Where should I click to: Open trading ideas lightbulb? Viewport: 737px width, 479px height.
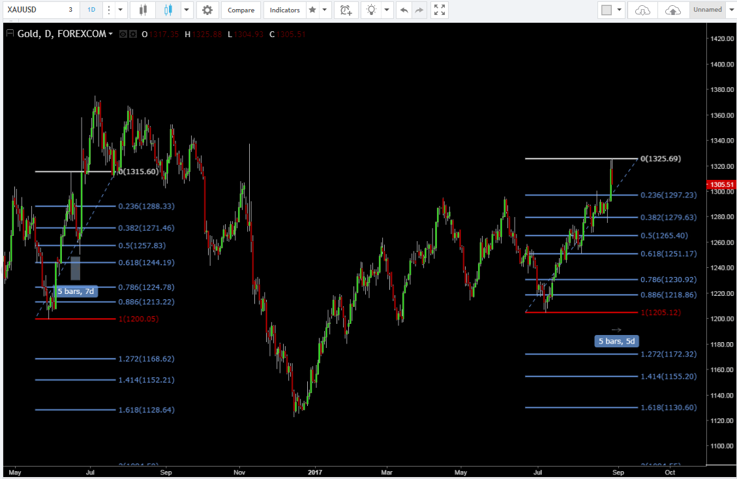tap(371, 10)
